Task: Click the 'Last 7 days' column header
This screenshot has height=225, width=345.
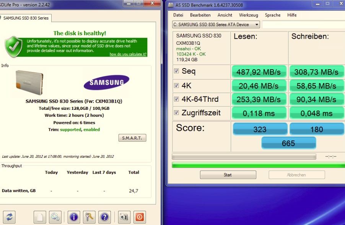Action: [104, 172]
